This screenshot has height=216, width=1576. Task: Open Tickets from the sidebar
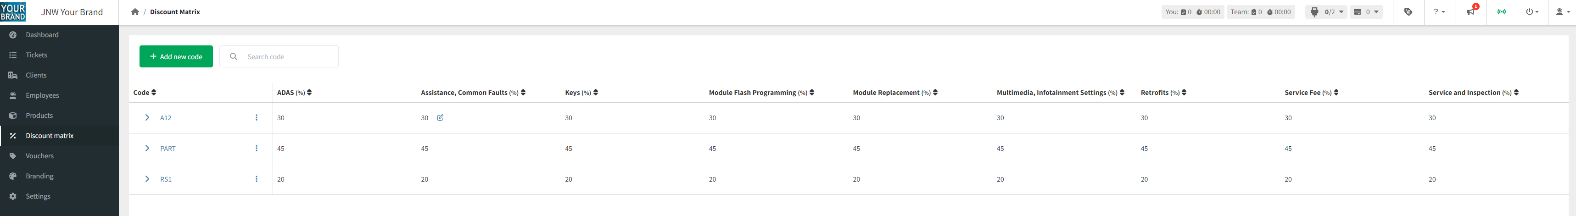coord(36,55)
